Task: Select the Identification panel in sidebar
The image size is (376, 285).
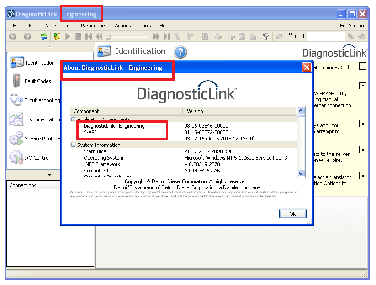Action: pyautogui.click(x=33, y=62)
